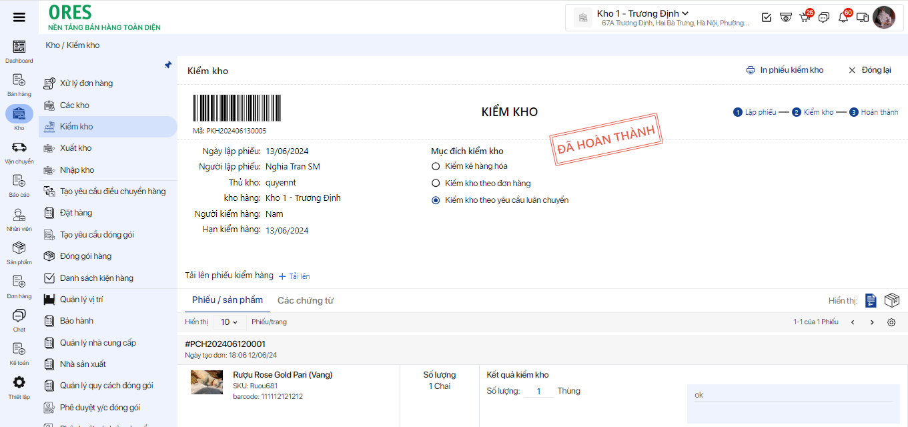The height and width of the screenshot is (427, 908).
Task: Click the "Tải lên" upload link
Action: (294, 276)
